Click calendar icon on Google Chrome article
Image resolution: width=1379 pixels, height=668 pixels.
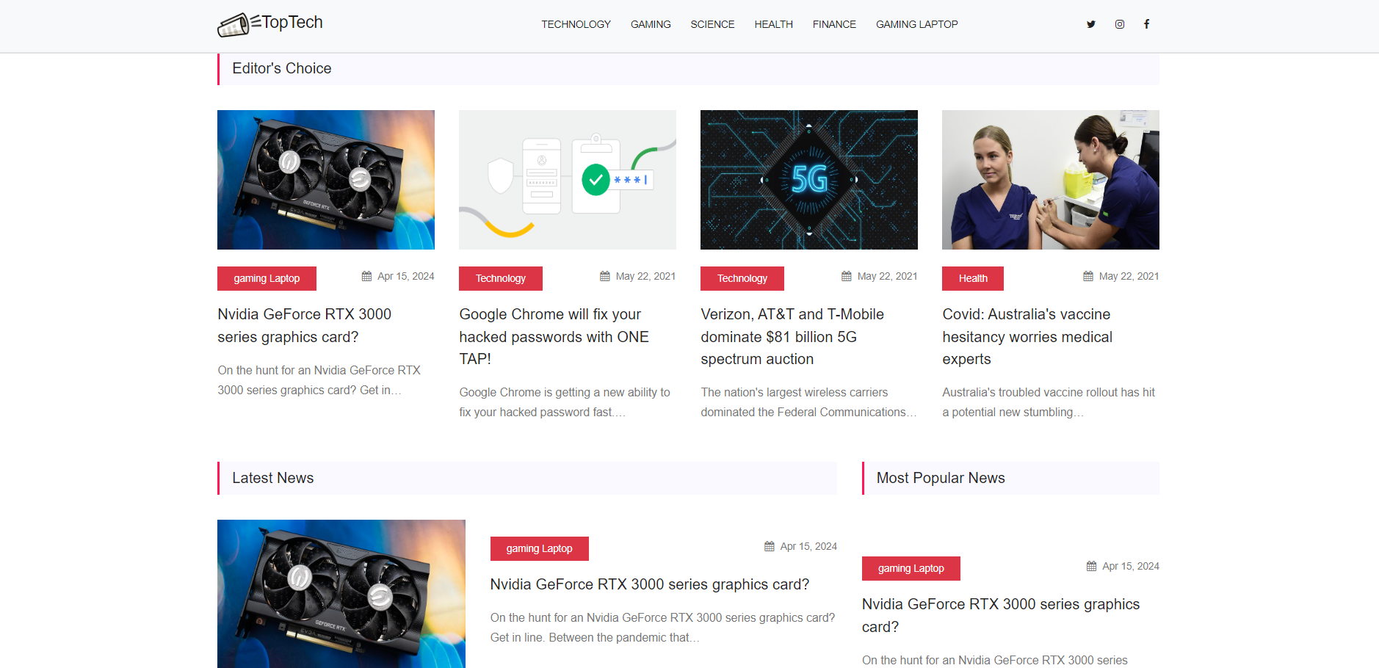pyautogui.click(x=605, y=277)
